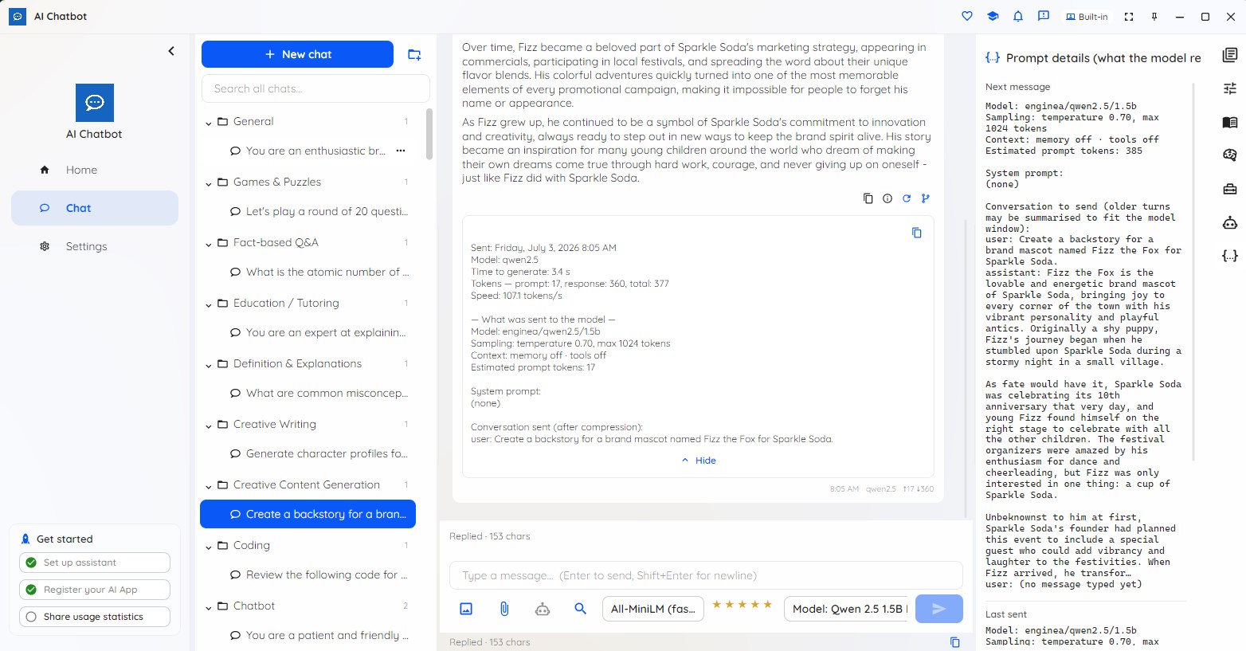Open the Model: Qwen 2.5 1.5B dropdown
The width and height of the screenshot is (1246, 651).
coord(848,609)
